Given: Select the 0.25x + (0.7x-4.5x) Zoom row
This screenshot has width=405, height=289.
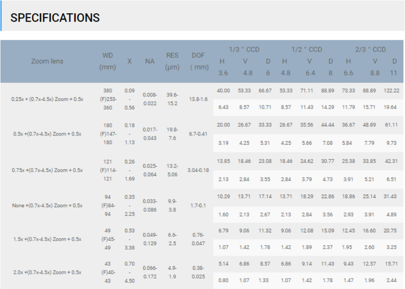Looking at the screenshot, I should tap(47, 99).
